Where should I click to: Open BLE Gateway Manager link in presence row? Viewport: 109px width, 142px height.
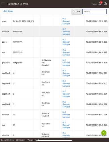pyautogui.click(x=66, y=63)
